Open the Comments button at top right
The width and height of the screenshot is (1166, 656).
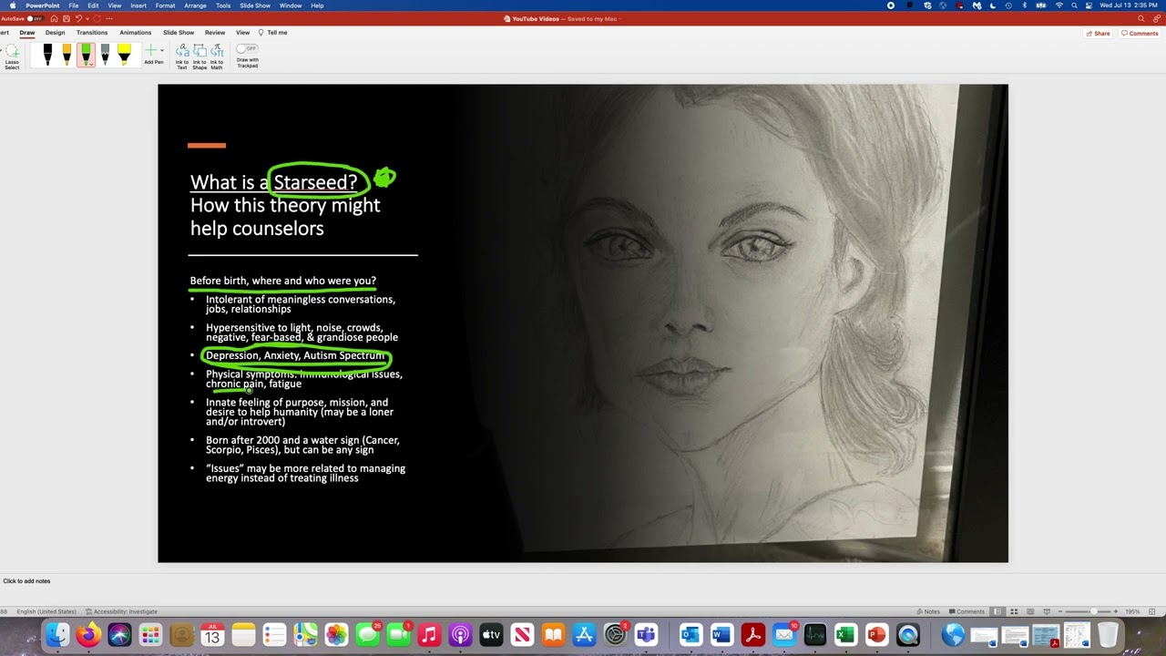1140,33
